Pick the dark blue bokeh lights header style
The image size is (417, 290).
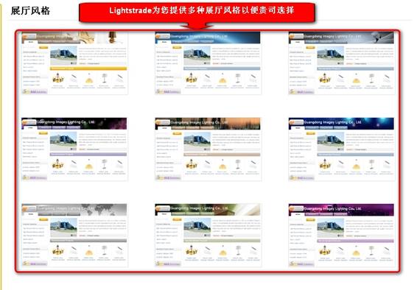(341, 149)
